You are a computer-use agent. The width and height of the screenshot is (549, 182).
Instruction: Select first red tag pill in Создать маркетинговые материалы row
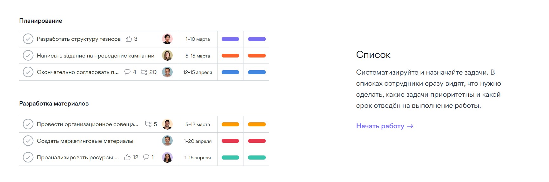pyautogui.click(x=230, y=141)
